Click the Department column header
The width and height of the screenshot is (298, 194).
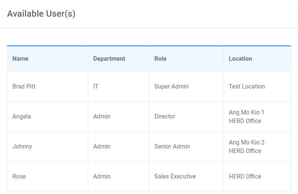109,58
